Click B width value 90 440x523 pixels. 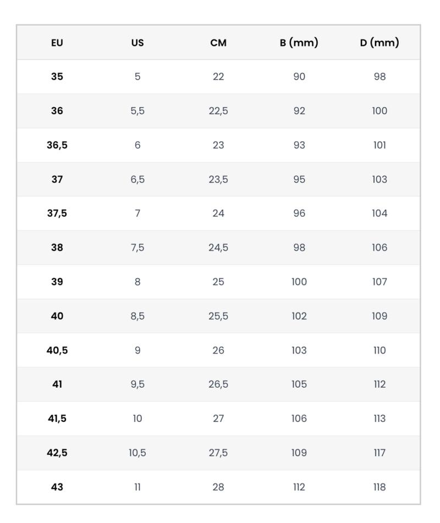tap(299, 76)
